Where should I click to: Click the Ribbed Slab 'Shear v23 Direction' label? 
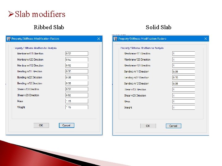tap(28, 95)
